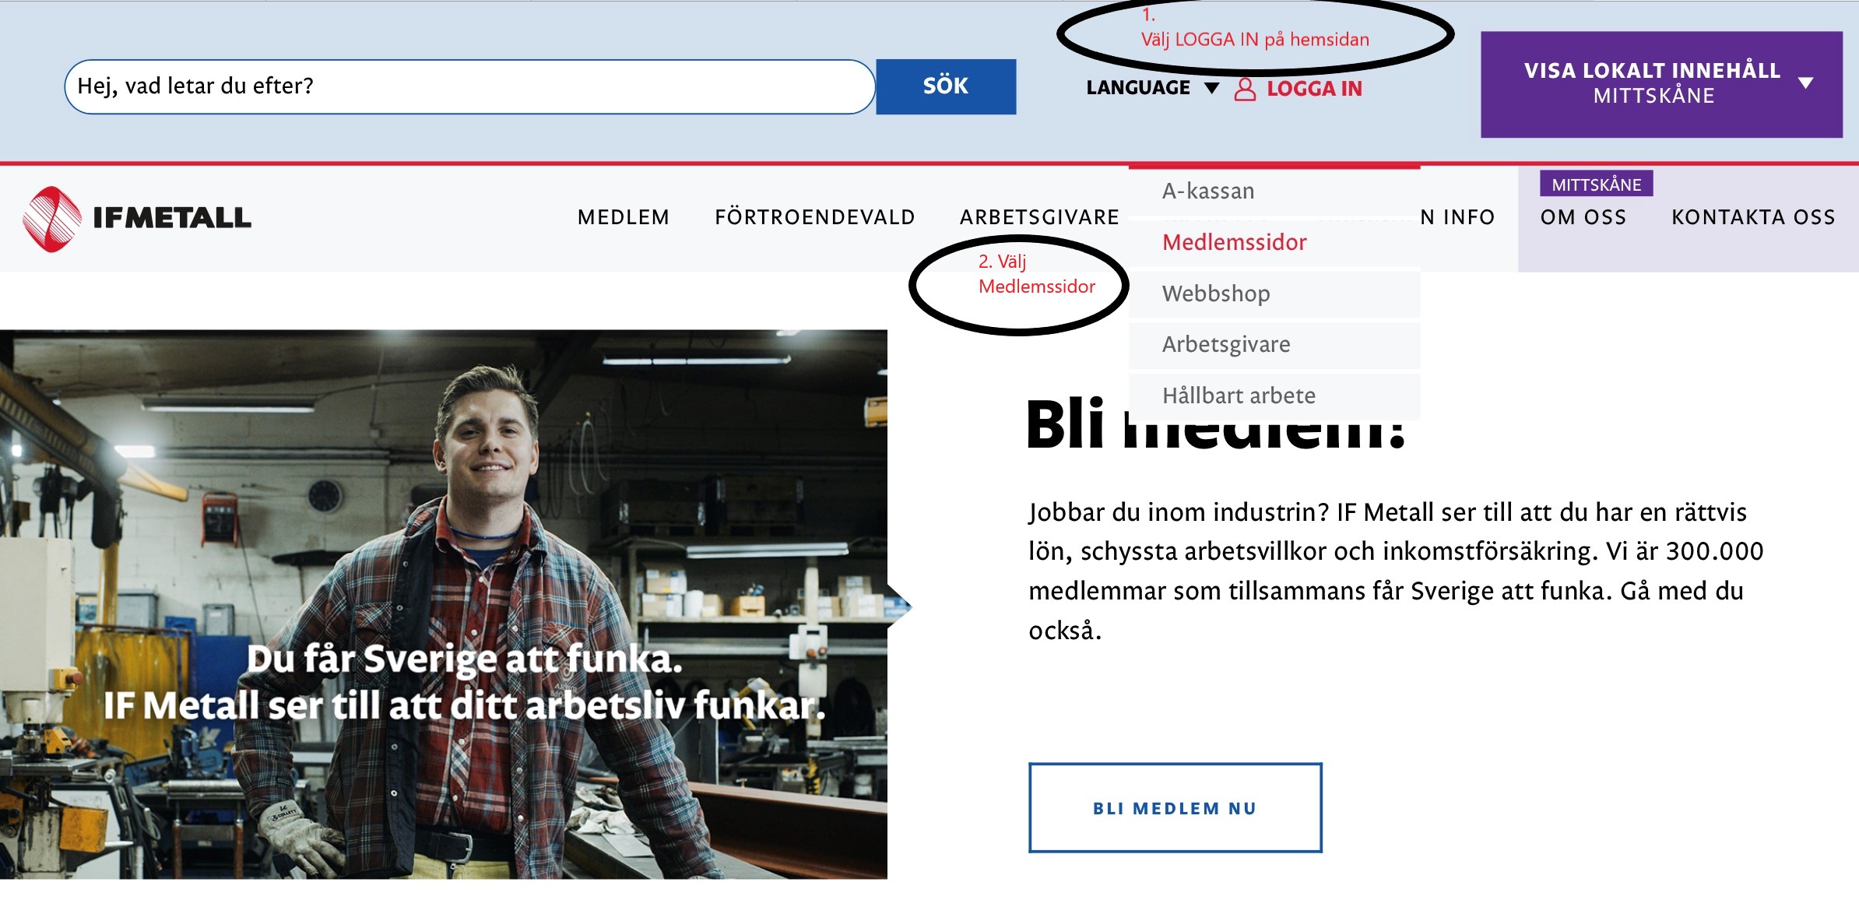
Task: Select Medlemssidor in the dropdown list
Action: tap(1234, 242)
